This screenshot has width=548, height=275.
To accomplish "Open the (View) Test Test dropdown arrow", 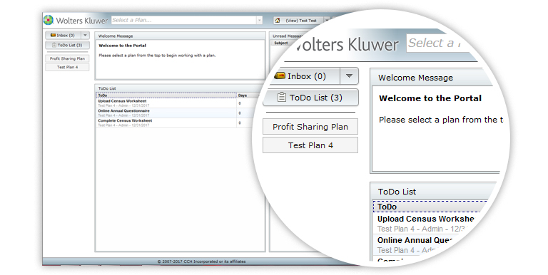I will 327,21.
